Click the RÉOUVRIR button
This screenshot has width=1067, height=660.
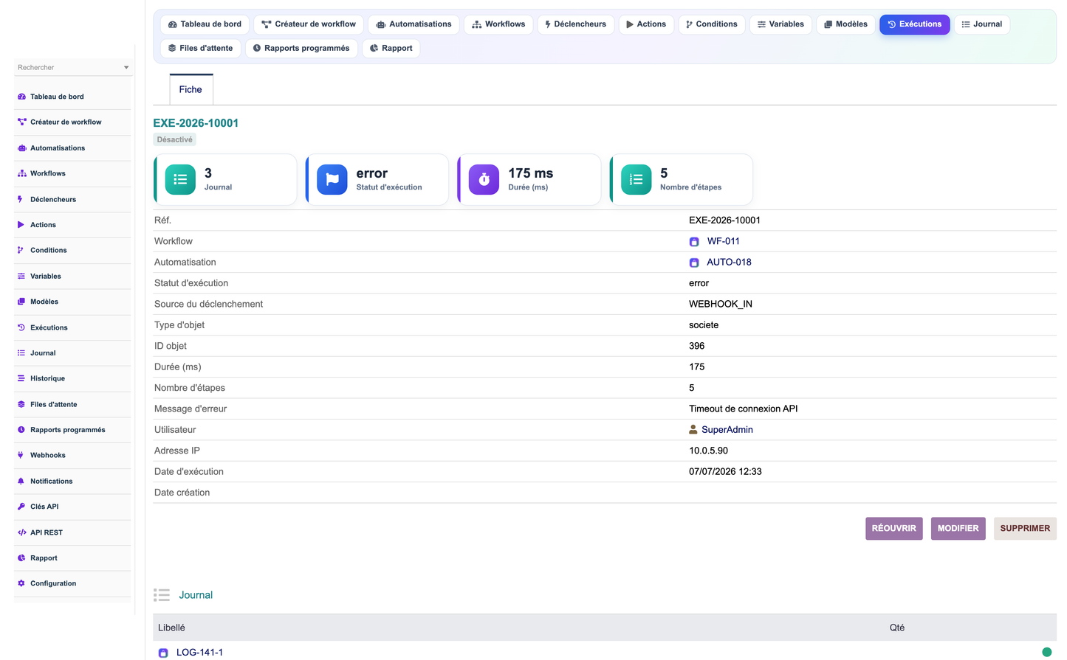click(x=893, y=528)
